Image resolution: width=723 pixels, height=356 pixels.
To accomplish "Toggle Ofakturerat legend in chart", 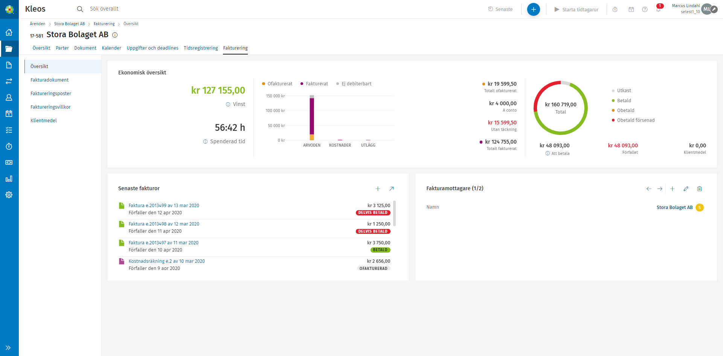I will 277,84.
